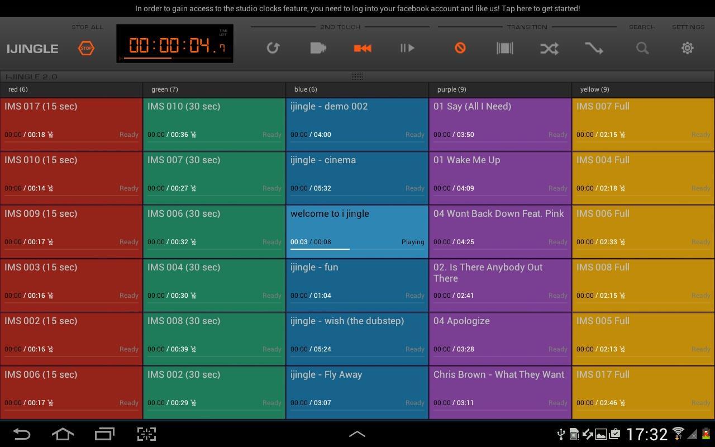Play ijingle - Fly Away

357,392
